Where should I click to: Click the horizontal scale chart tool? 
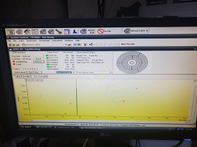click(x=25, y=76)
